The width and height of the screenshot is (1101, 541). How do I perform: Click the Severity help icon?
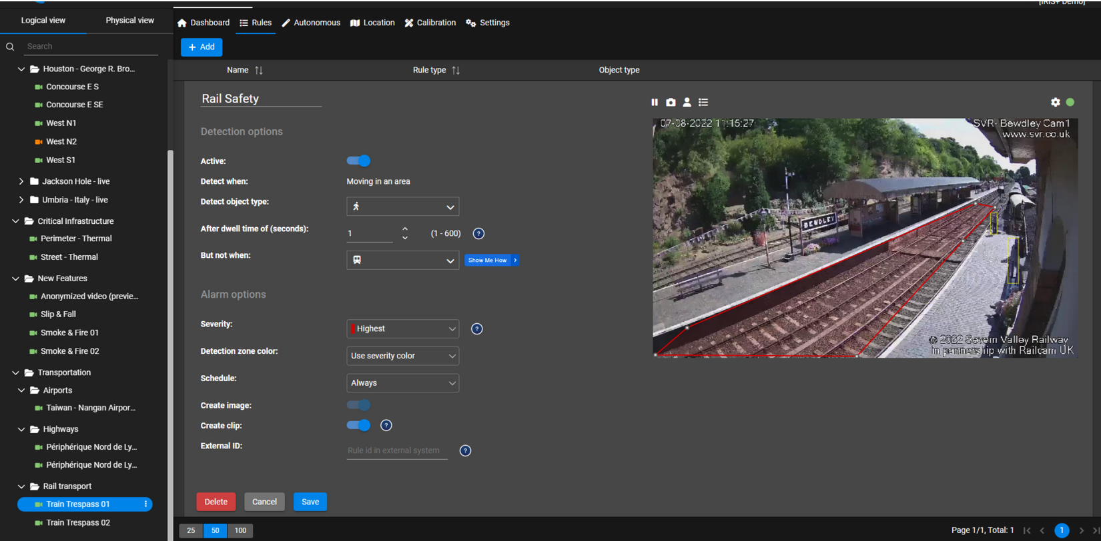click(x=476, y=329)
